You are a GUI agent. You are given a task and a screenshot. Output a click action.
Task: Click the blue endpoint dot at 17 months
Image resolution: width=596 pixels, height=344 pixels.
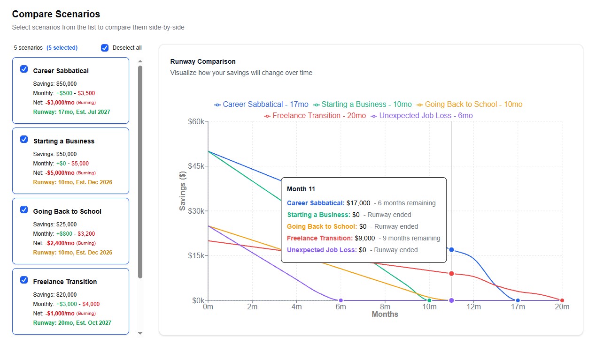coord(518,300)
